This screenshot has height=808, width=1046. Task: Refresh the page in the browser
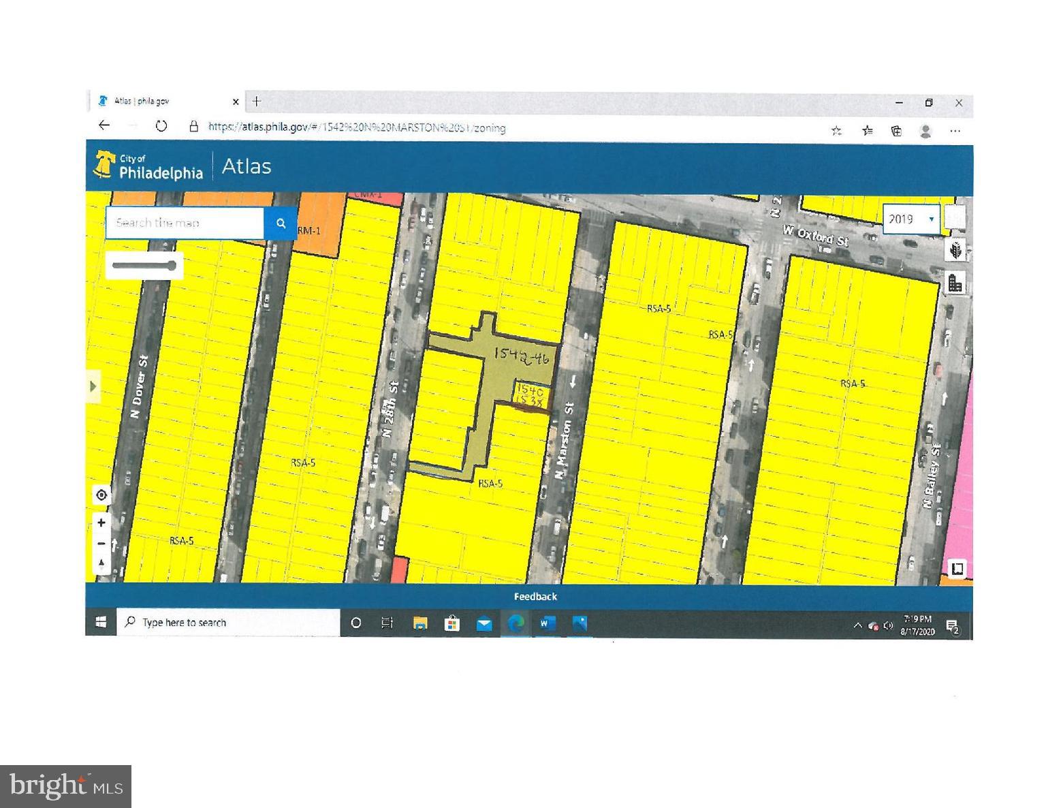[x=161, y=126]
